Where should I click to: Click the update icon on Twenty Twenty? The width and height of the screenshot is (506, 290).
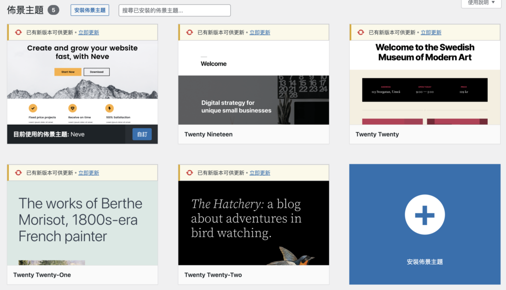pyautogui.click(x=361, y=32)
